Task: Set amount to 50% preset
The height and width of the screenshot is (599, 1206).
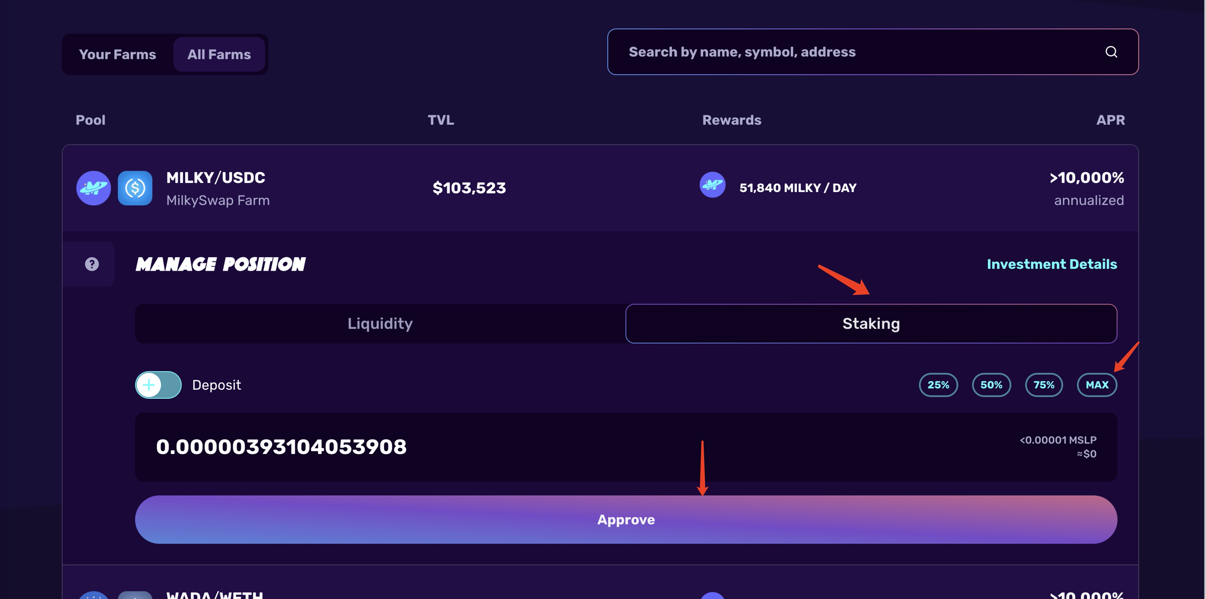Action: pos(991,385)
